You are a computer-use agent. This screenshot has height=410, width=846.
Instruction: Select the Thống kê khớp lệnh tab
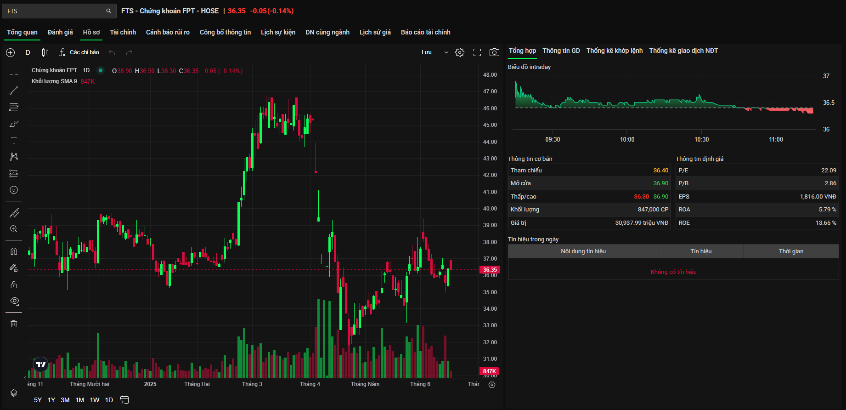(x=615, y=51)
